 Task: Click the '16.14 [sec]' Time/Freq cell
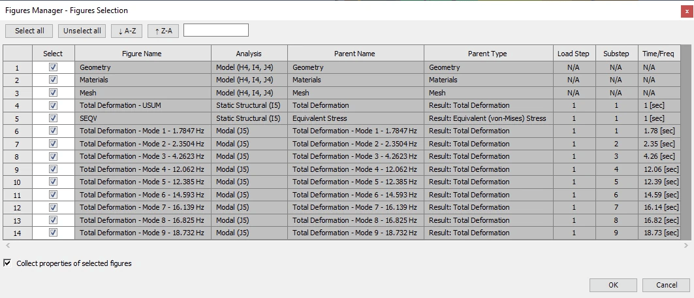pyautogui.click(x=659, y=207)
